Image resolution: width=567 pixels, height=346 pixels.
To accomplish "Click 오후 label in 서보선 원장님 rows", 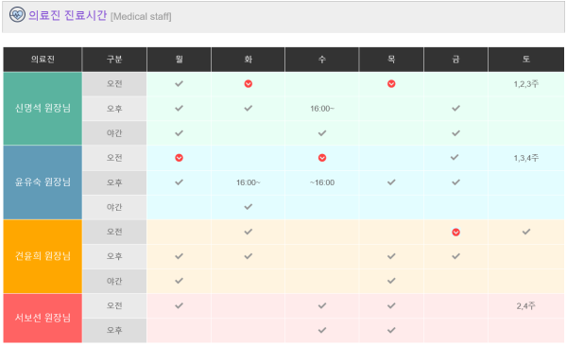I will click(x=114, y=330).
